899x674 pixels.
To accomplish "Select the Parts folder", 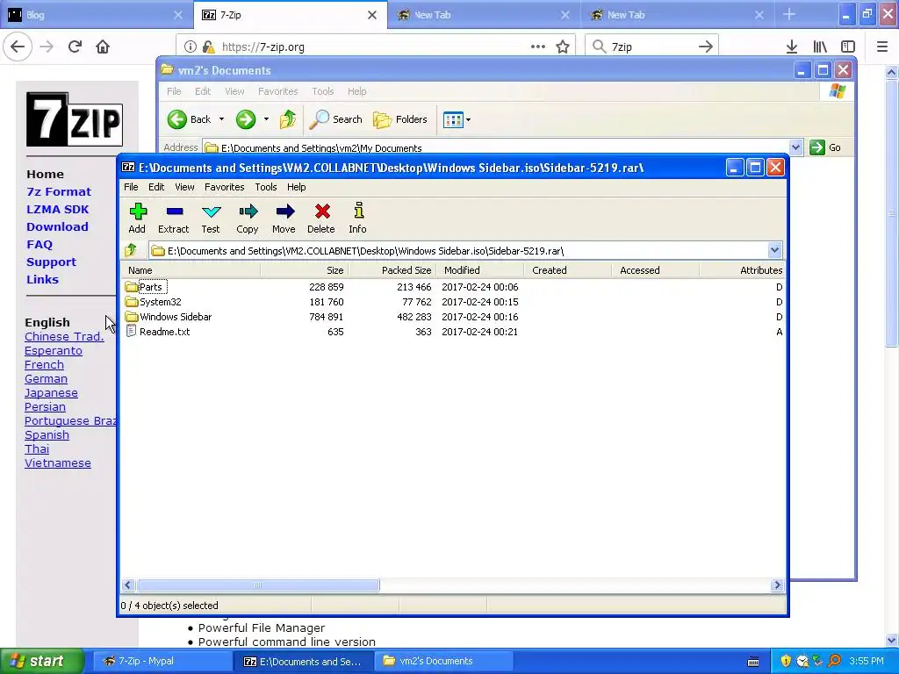I will [x=151, y=287].
